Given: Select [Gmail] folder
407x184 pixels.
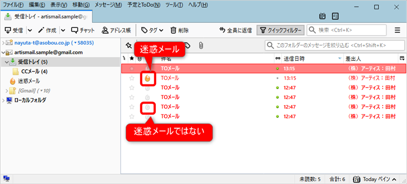Looking at the screenshot, I should [34, 90].
